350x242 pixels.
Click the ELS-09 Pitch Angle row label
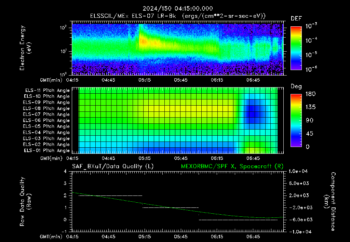click(x=46, y=102)
